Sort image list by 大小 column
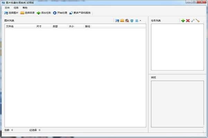 [71, 26]
